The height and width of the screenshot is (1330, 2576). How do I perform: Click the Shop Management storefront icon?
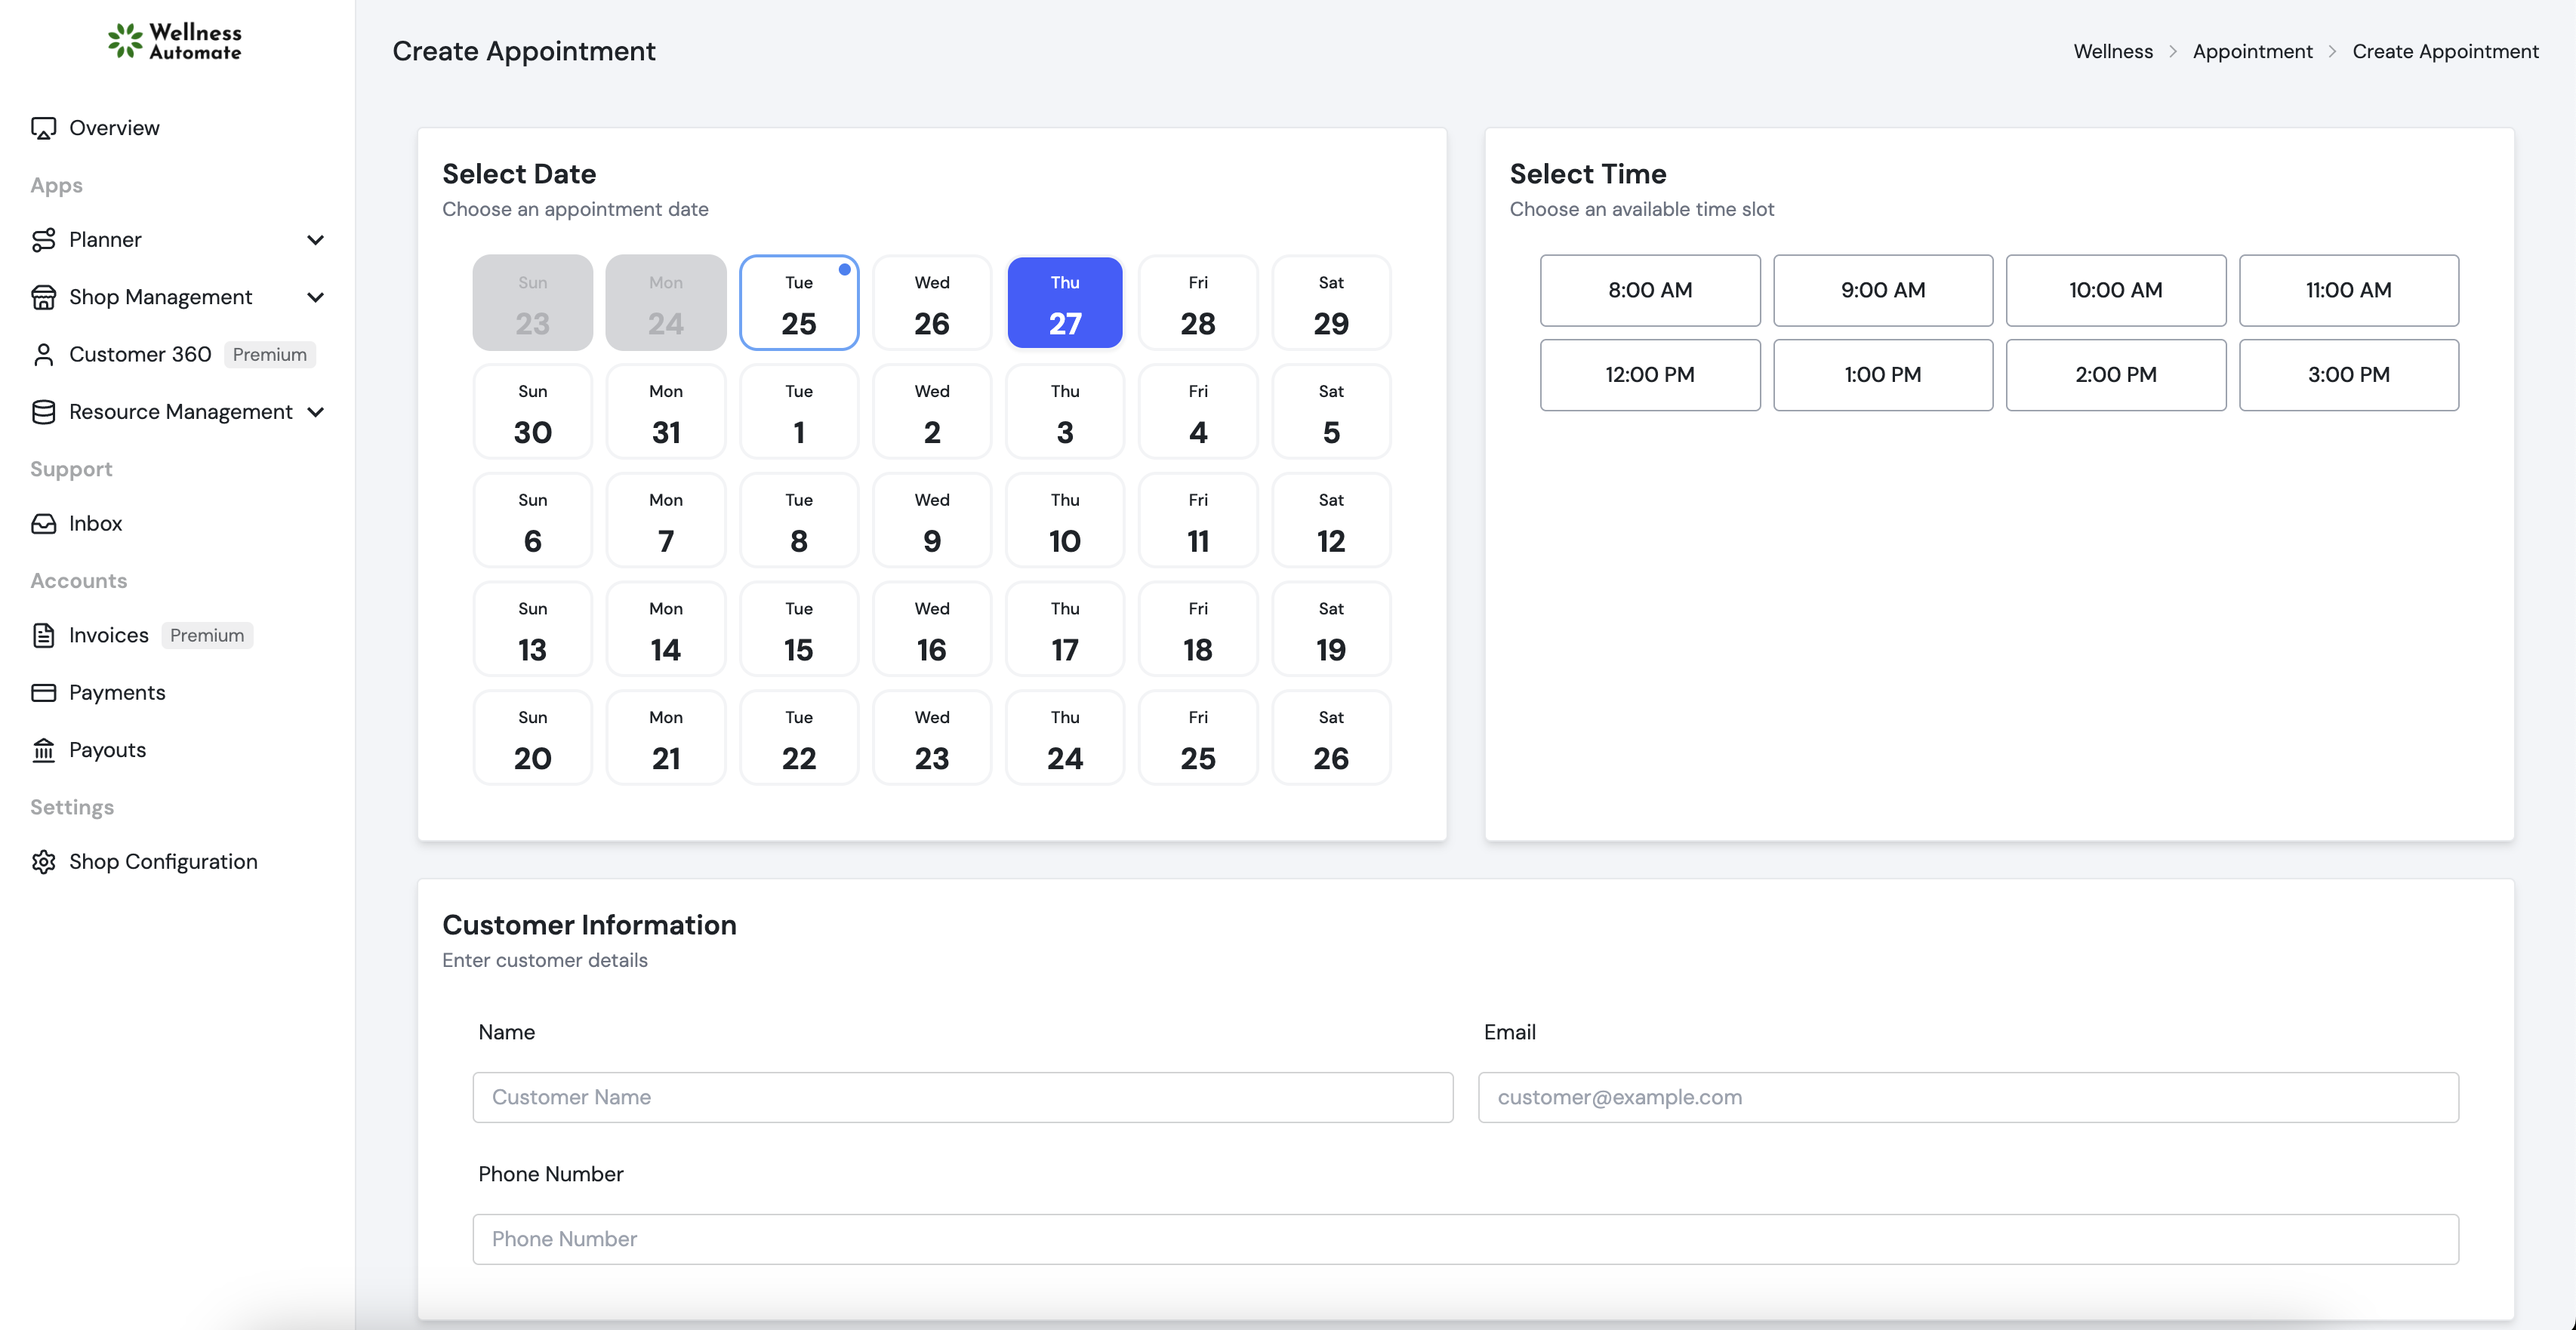coord(44,296)
